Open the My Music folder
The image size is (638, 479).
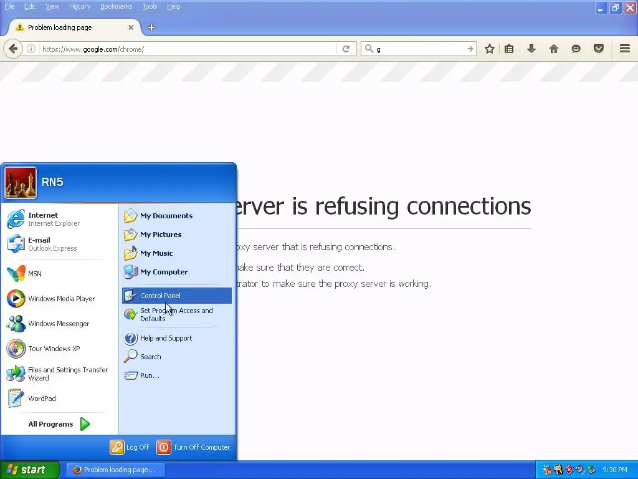pyautogui.click(x=177, y=253)
